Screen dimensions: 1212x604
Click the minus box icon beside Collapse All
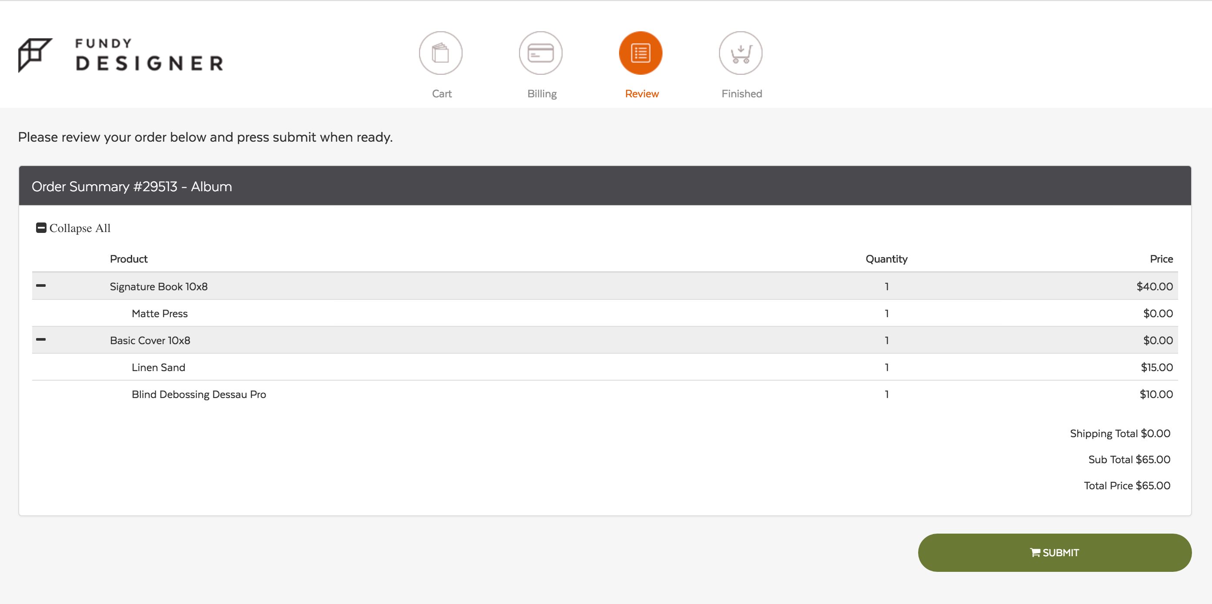coord(41,228)
